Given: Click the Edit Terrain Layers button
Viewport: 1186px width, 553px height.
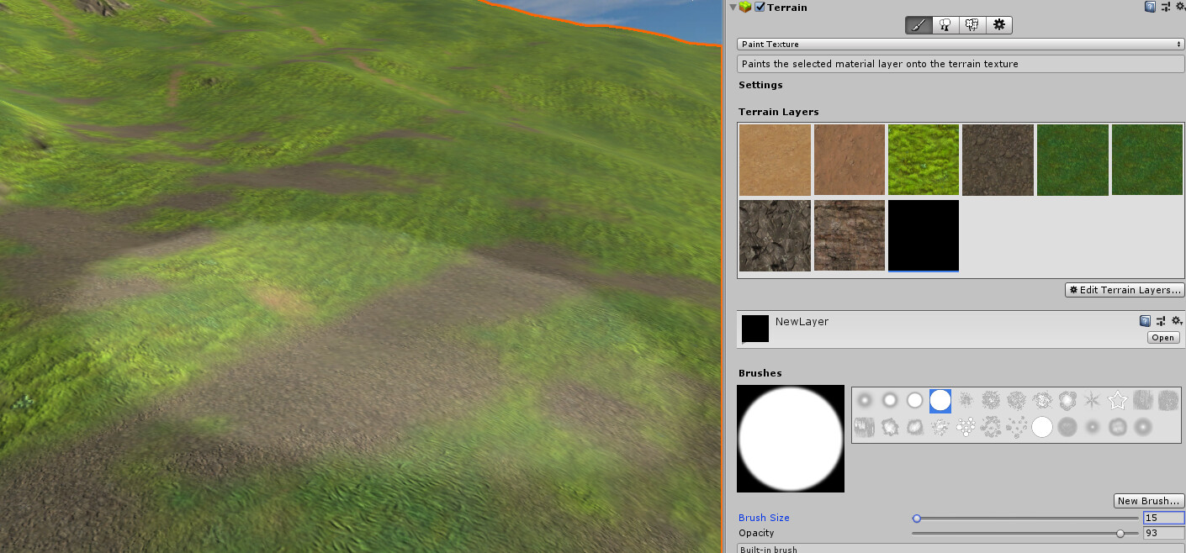Looking at the screenshot, I should [1125, 289].
